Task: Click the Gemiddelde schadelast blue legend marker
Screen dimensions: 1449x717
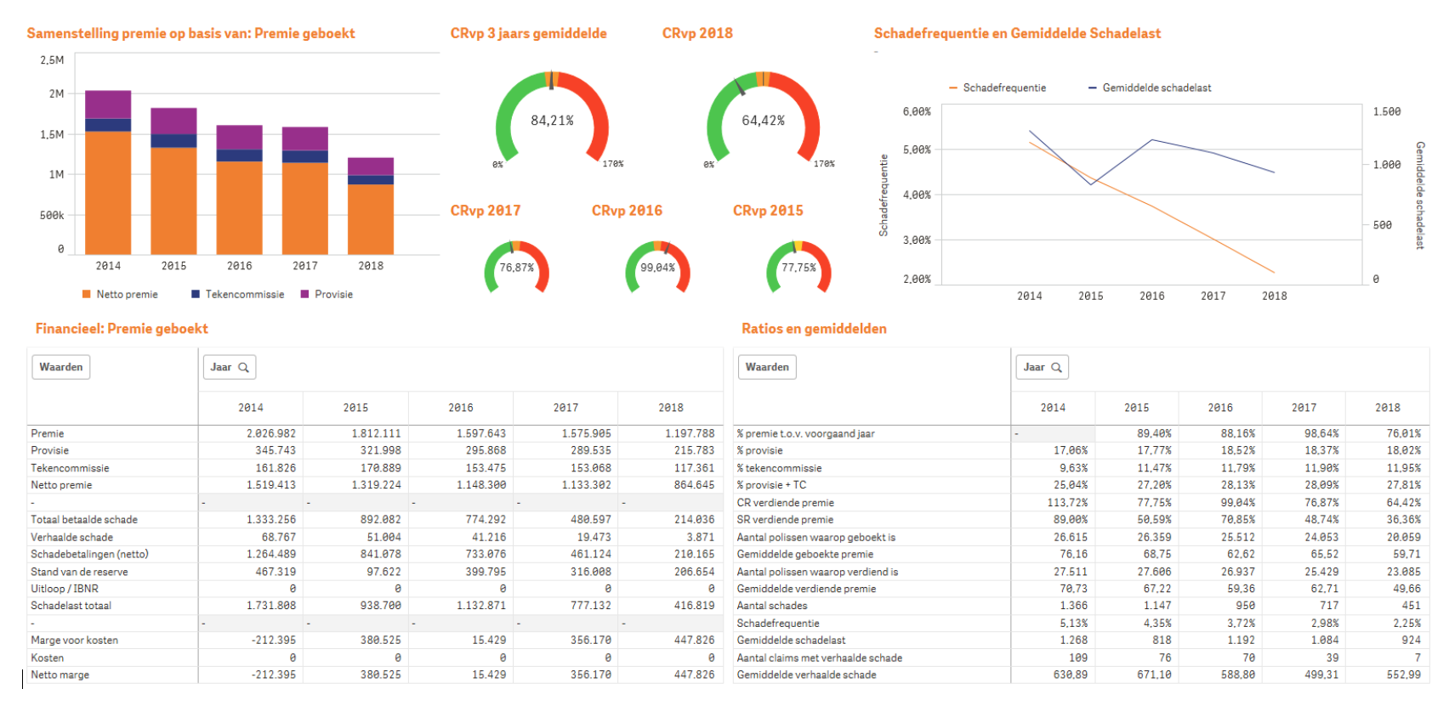Action: coord(1093,88)
